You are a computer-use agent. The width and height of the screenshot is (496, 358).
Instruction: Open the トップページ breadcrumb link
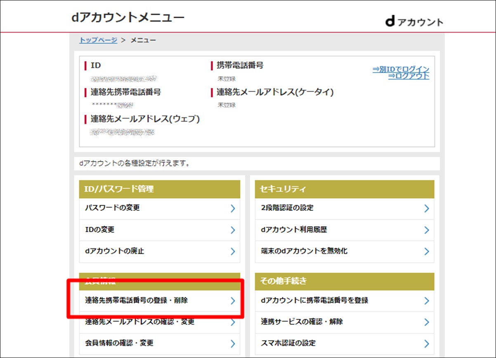tap(98, 40)
